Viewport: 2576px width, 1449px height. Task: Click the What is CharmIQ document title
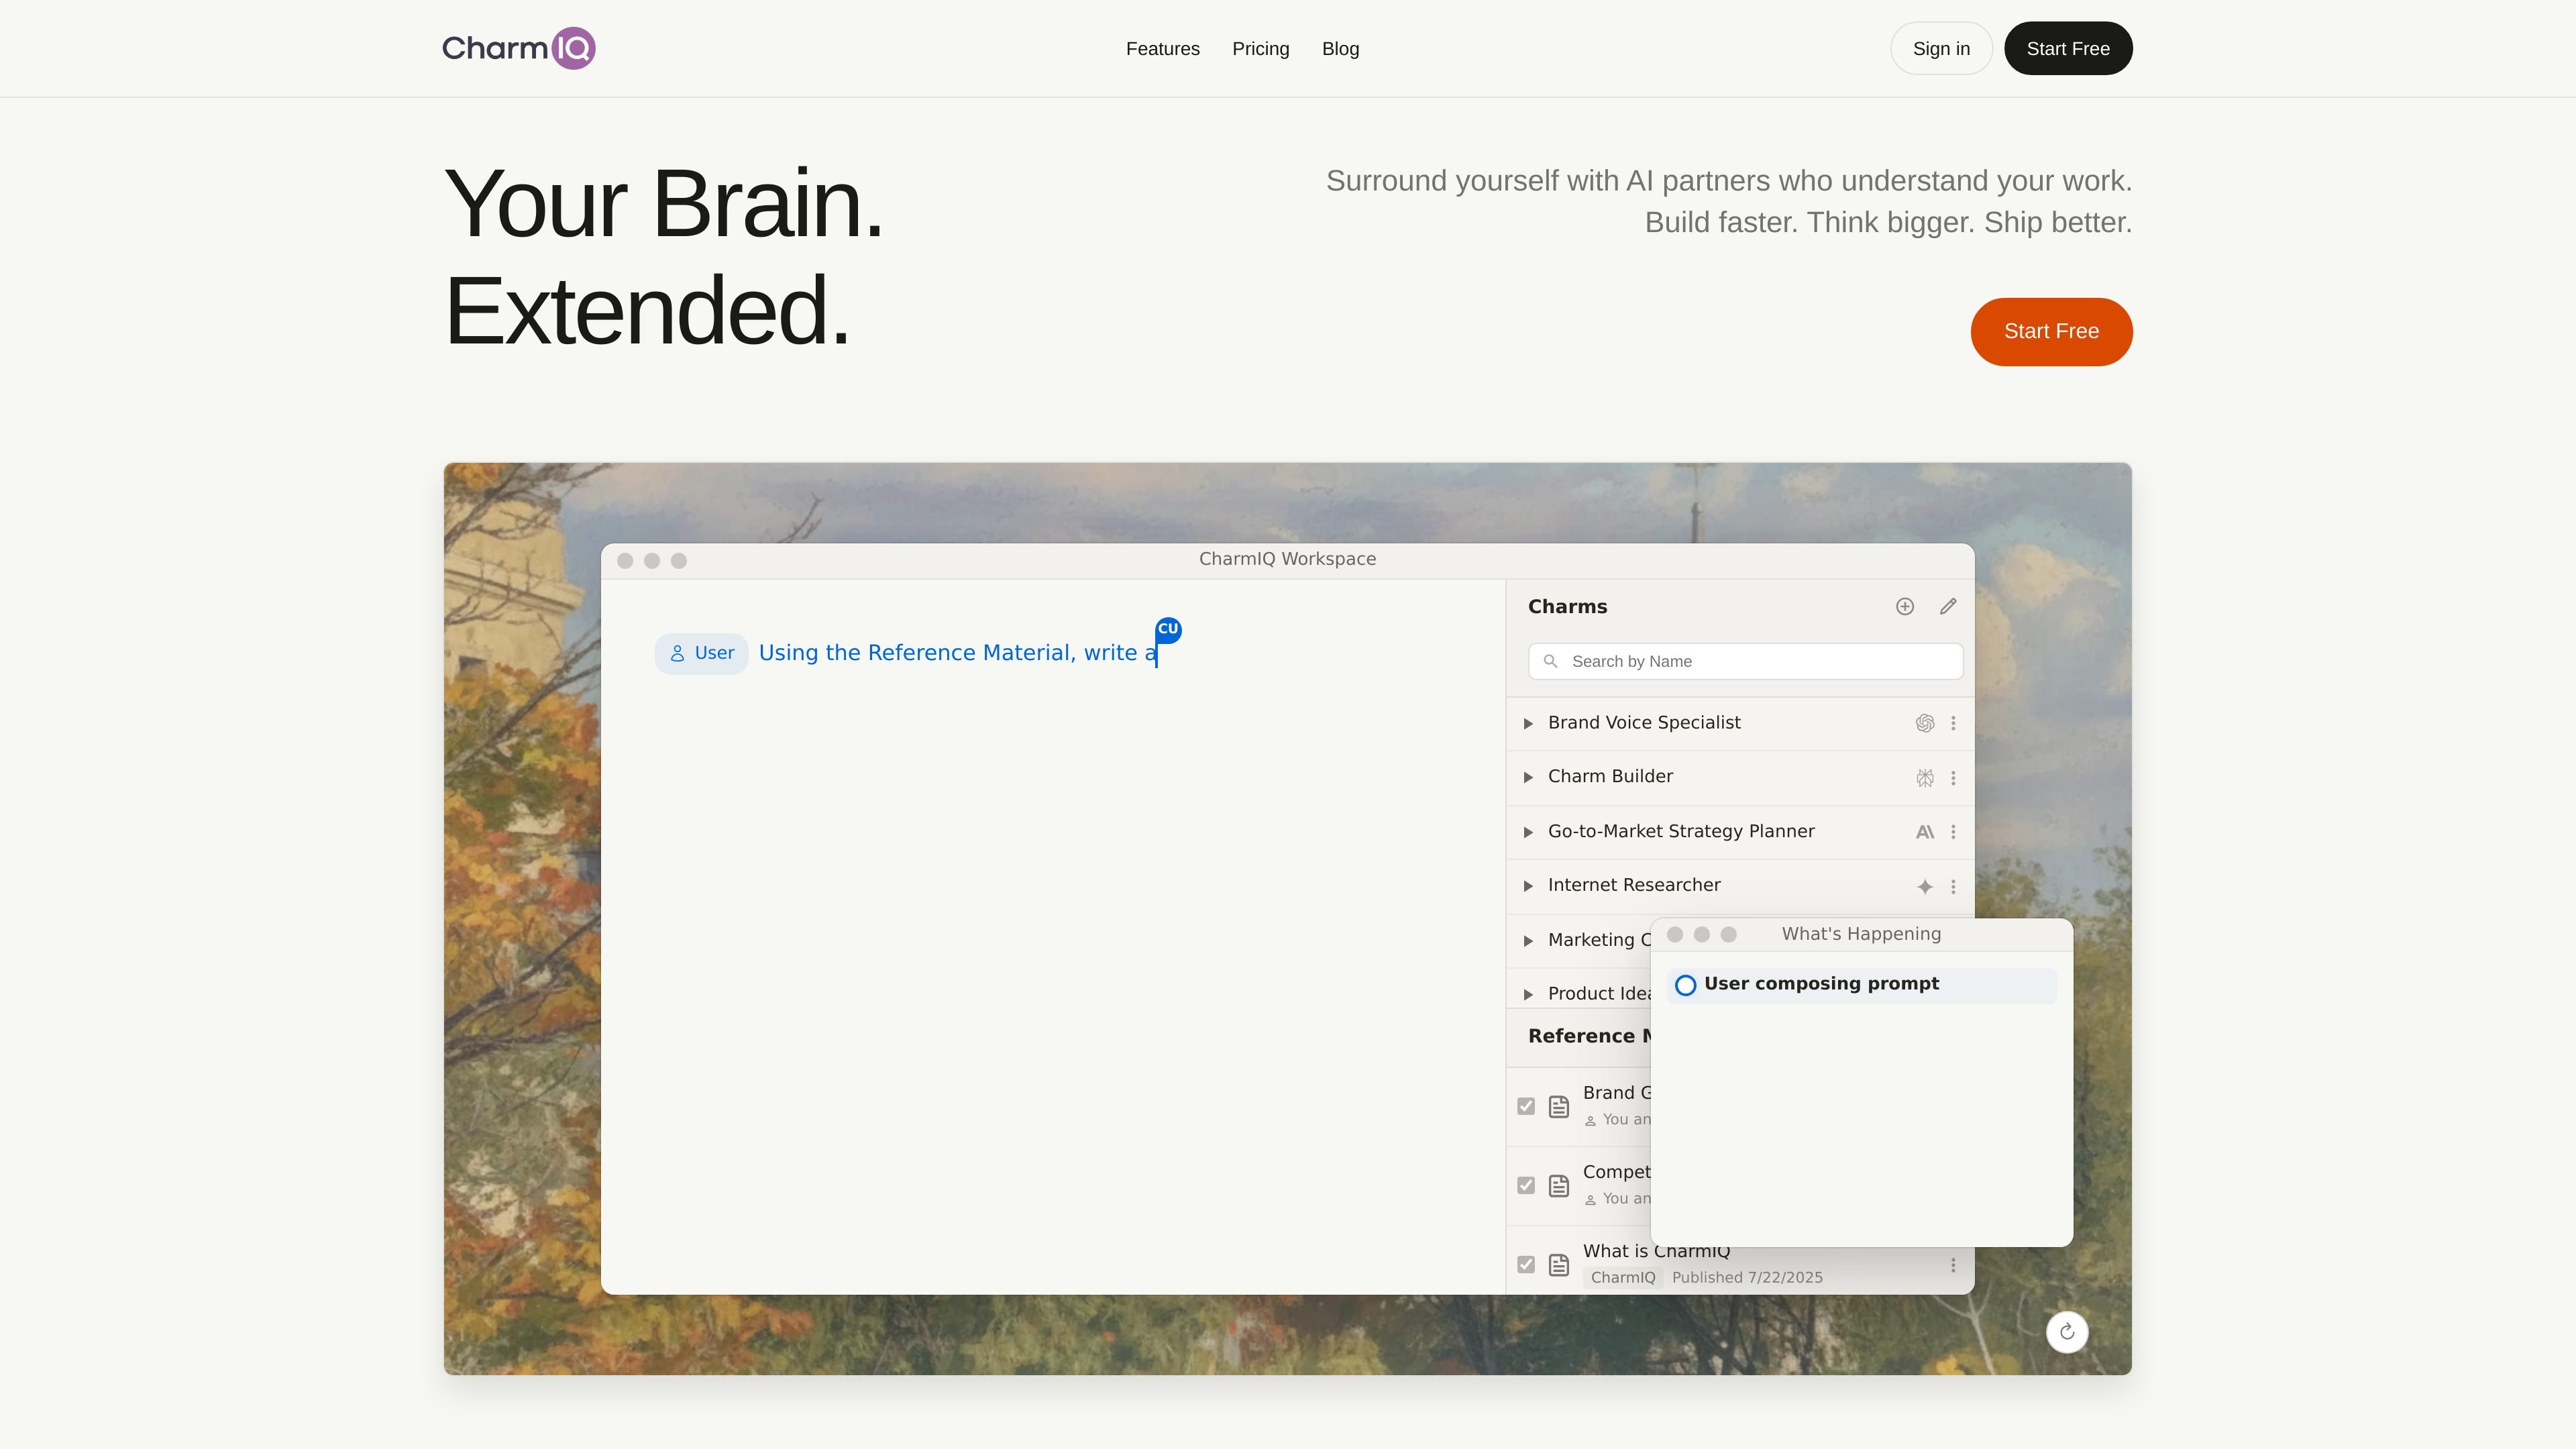[x=1656, y=1252]
